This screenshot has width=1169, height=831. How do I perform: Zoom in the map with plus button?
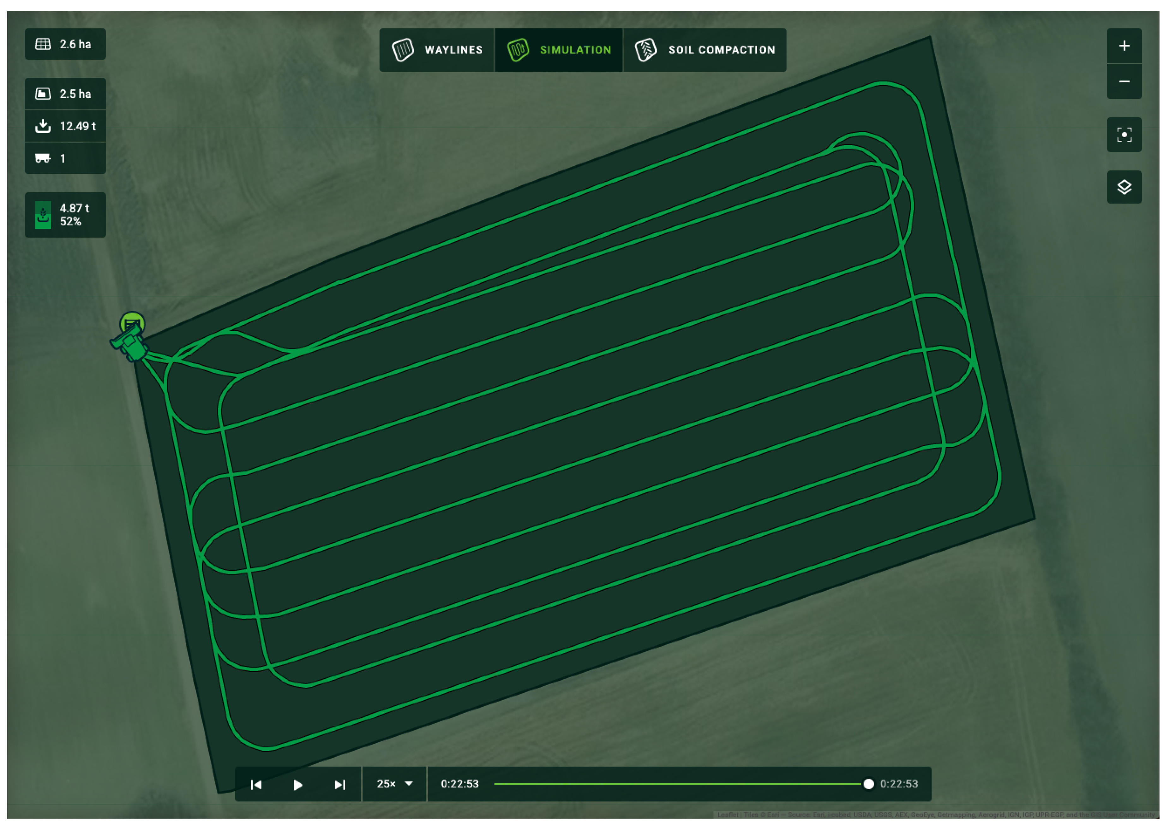tap(1124, 46)
